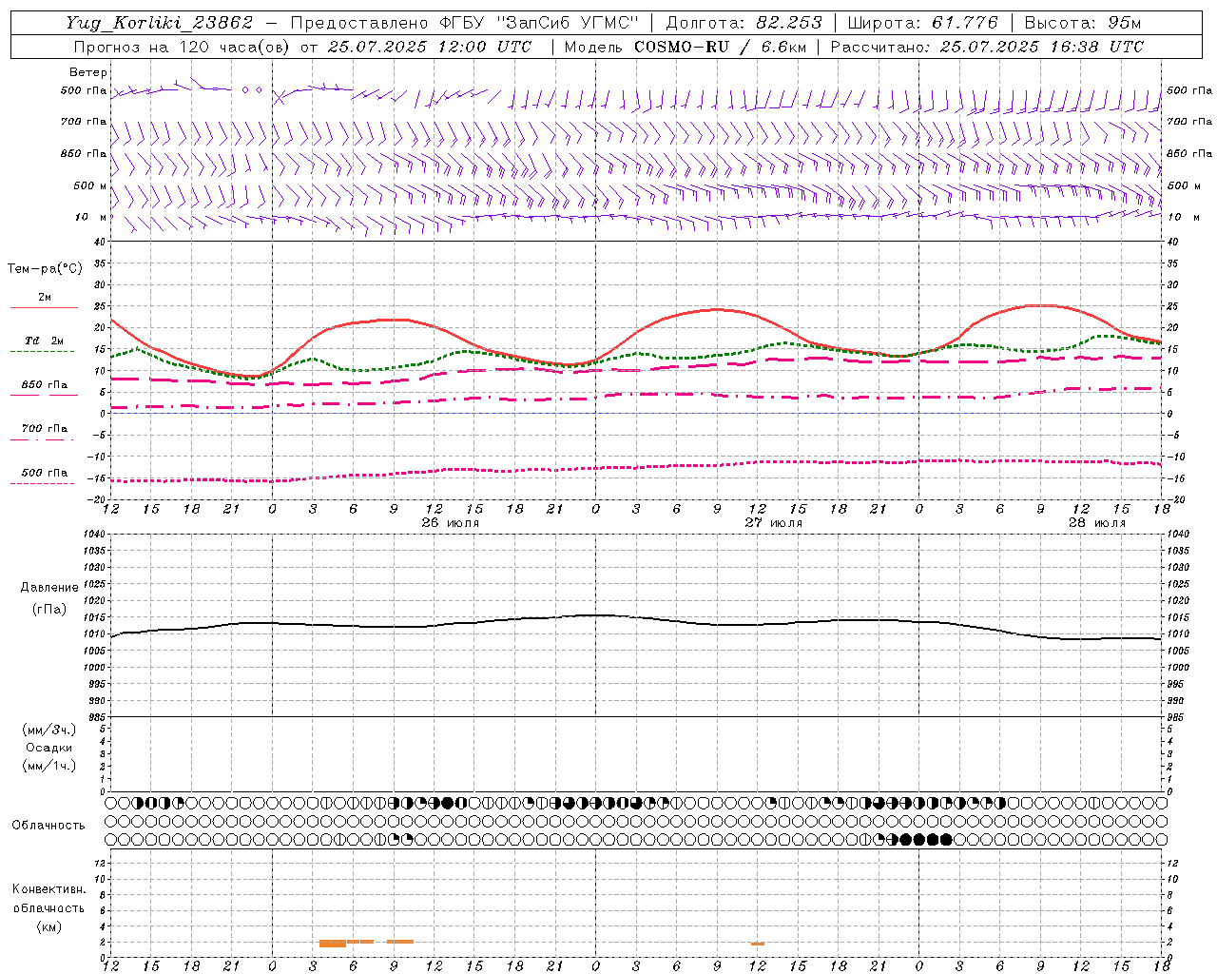Click the Тем-ра(°C) axis label

point(45,269)
